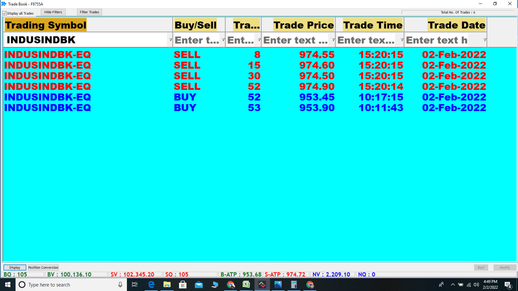Screen dimensions: 518x291
Task: Focus the trade quantity filter text field
Action: [x=241, y=40]
